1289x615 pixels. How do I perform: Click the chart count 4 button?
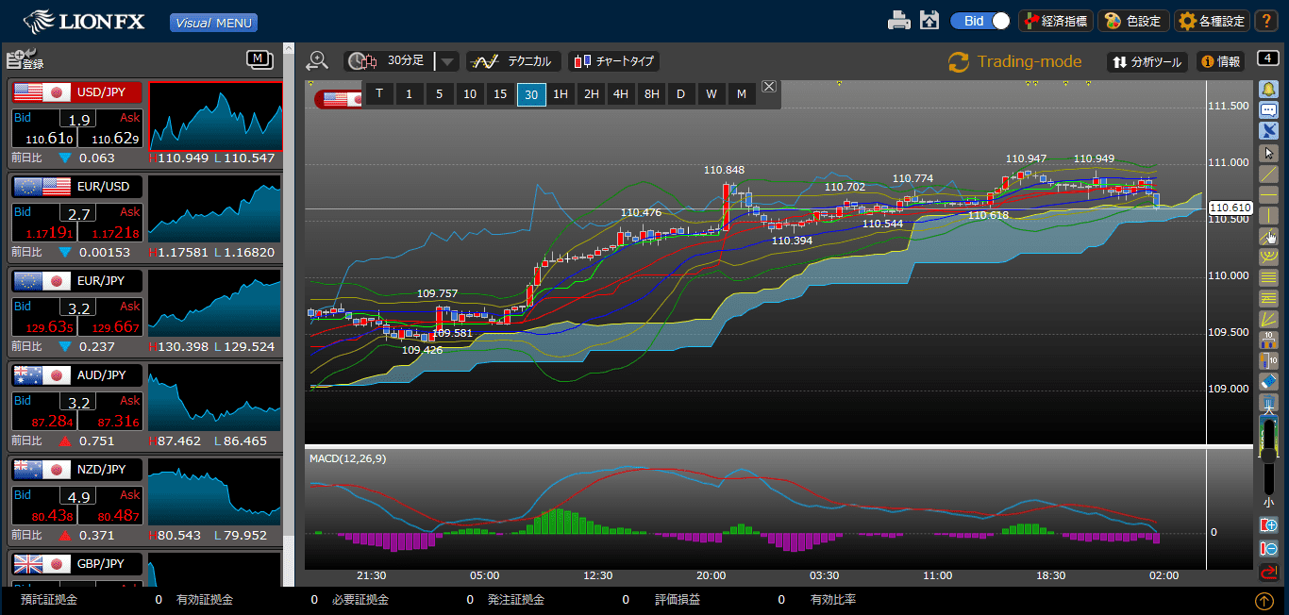click(1266, 58)
